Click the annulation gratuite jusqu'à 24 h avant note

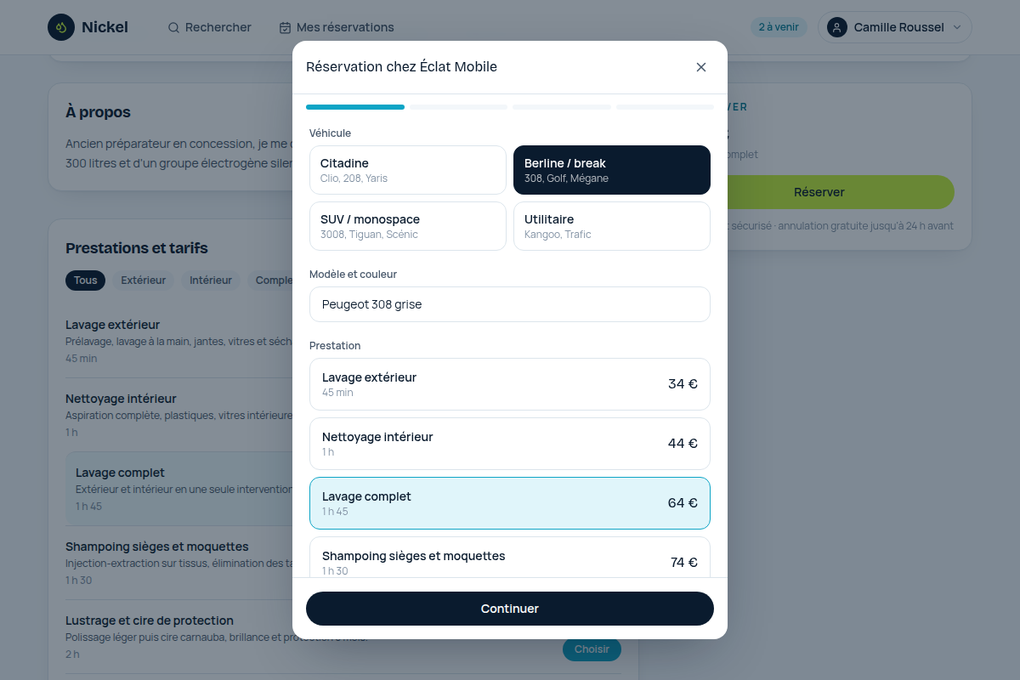coord(866,226)
